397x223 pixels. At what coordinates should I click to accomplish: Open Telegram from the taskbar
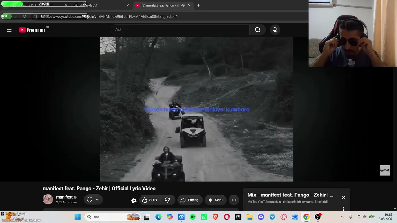tap(272, 217)
